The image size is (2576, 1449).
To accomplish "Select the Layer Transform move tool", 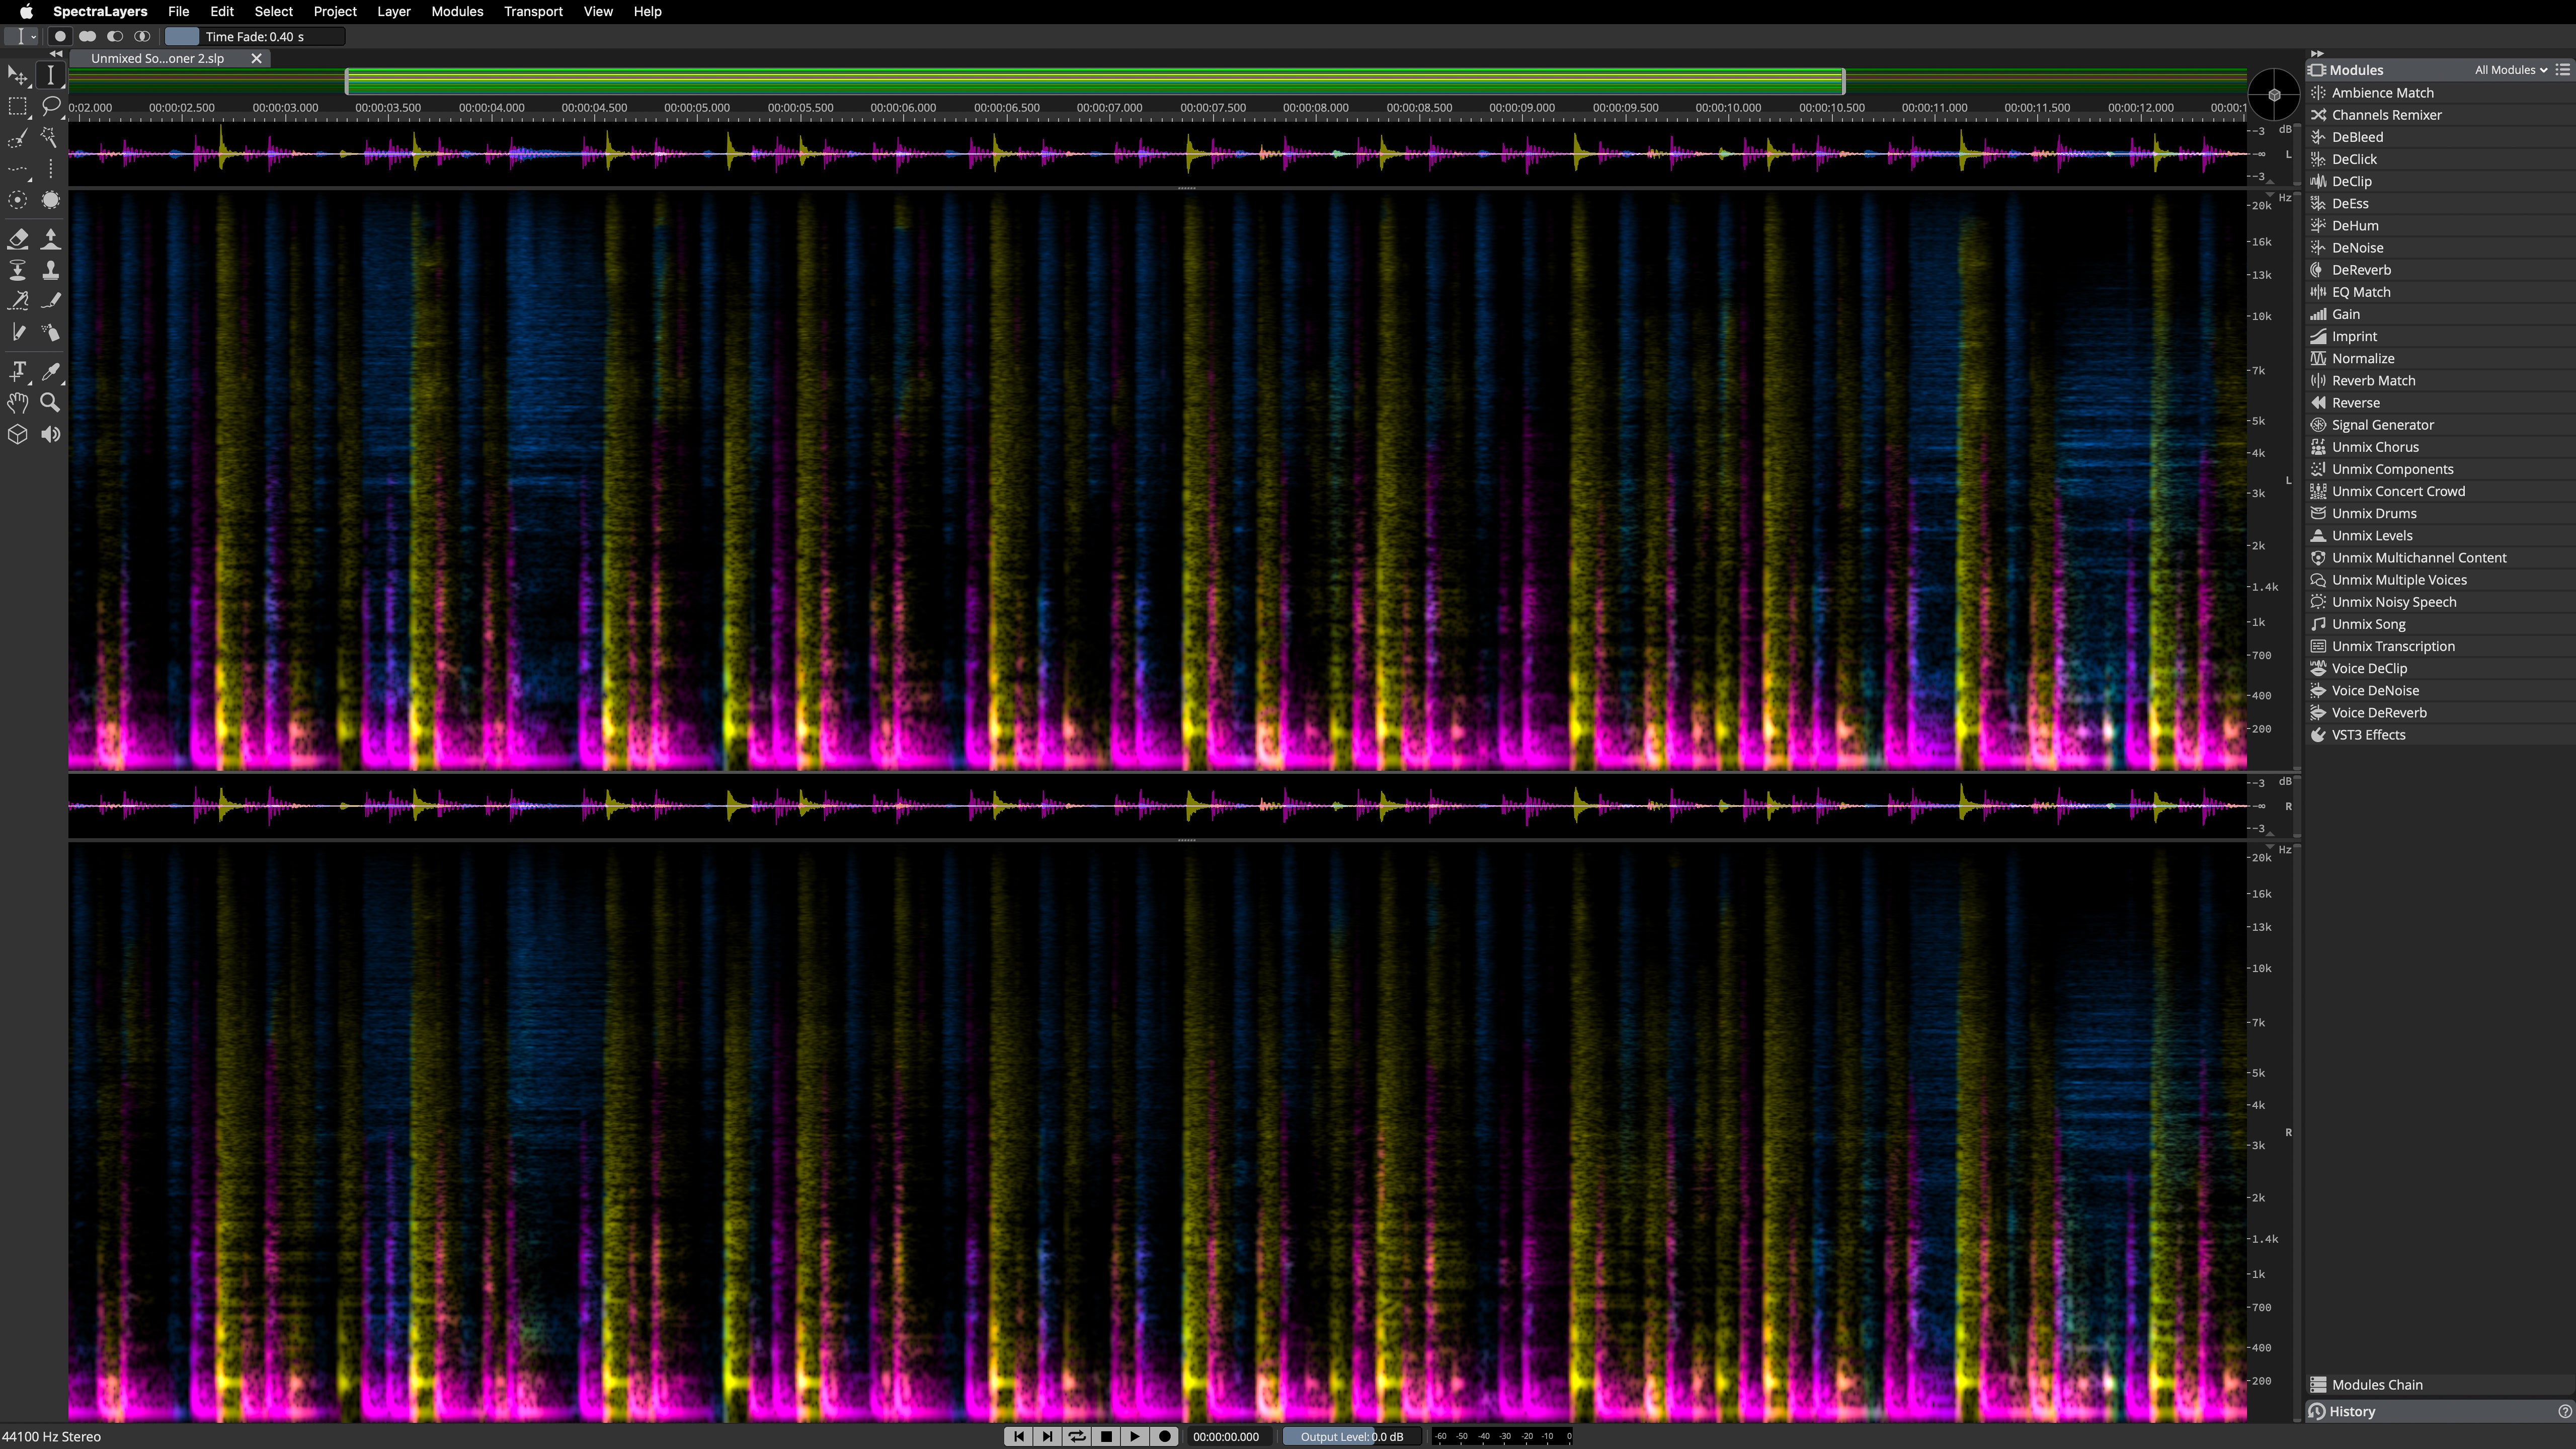I will (17, 75).
